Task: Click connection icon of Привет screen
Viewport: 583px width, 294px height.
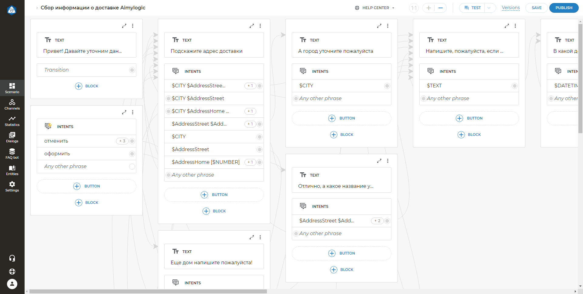Action: (x=124, y=26)
